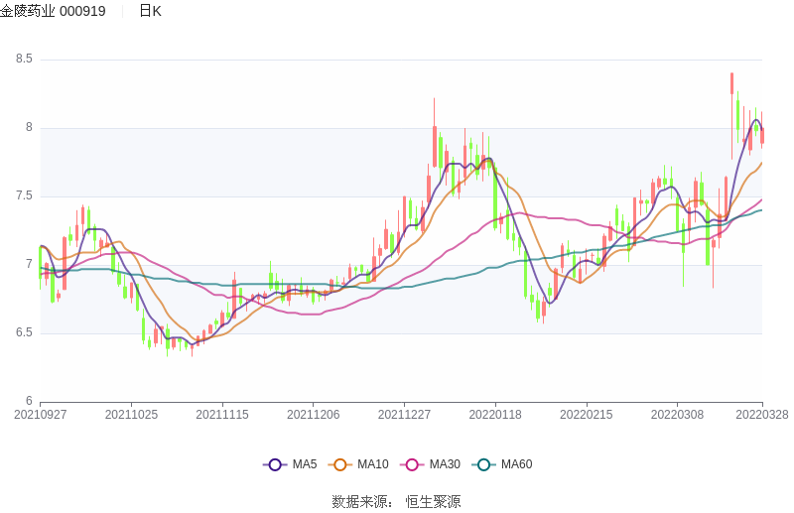794x513 pixels.
Task: Click the 20220308 date label on x-axis
Action: [x=677, y=415]
